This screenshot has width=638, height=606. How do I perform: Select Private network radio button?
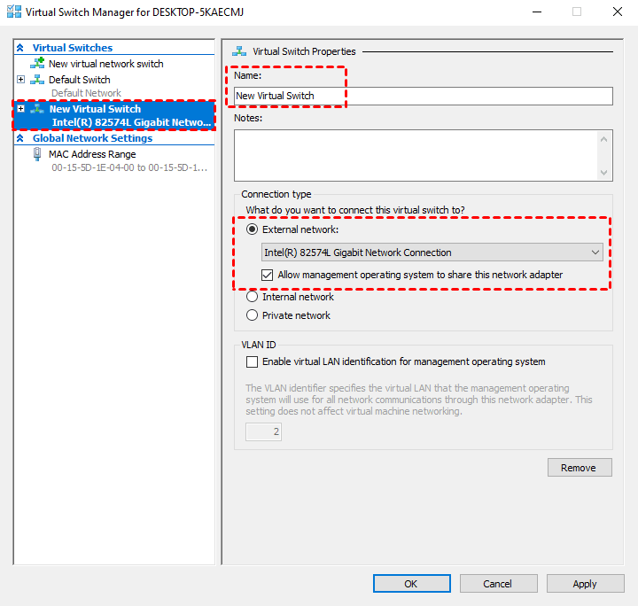click(x=253, y=315)
